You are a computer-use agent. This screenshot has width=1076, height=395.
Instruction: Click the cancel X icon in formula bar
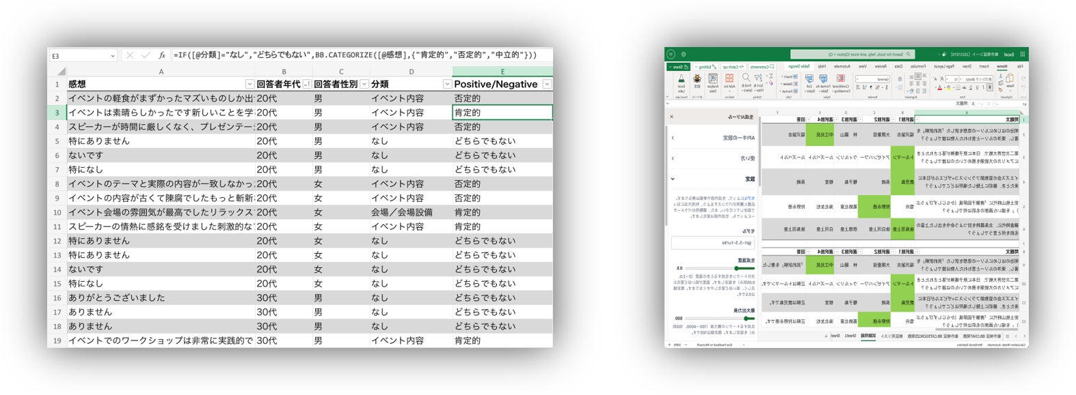(x=130, y=55)
